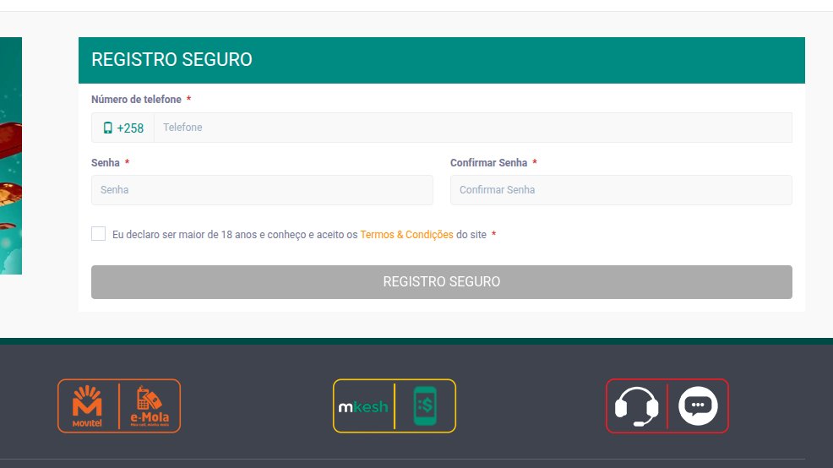Image resolution: width=833 pixels, height=468 pixels.
Task: Focus the Senha password field
Action: click(x=262, y=189)
